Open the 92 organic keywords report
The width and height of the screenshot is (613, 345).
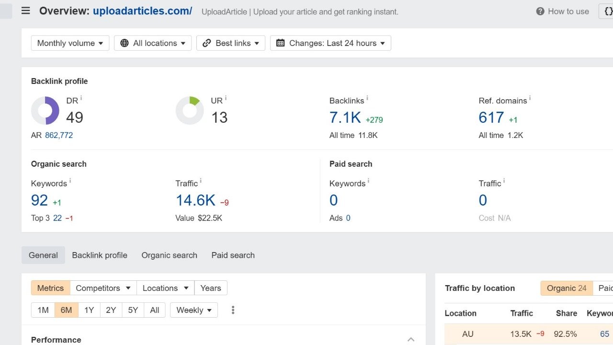point(39,200)
